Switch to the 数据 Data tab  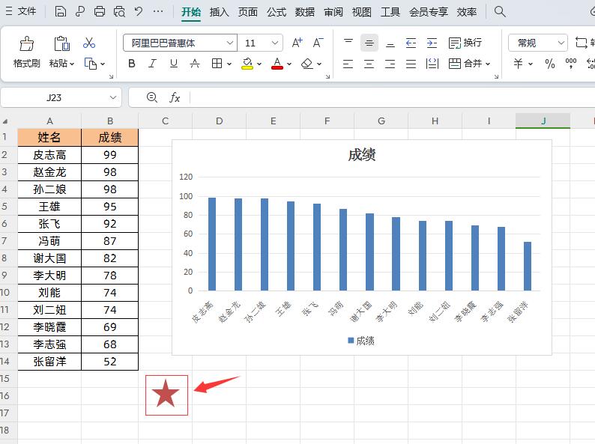pyautogui.click(x=305, y=12)
